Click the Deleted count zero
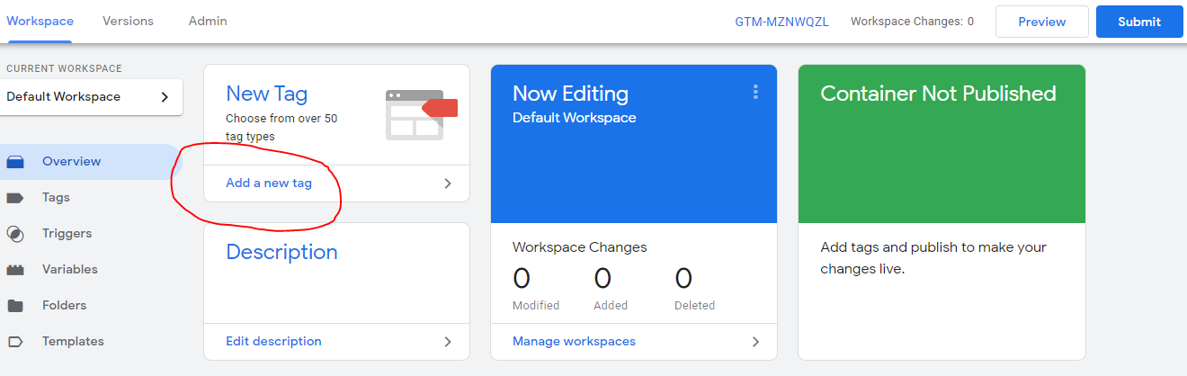The height and width of the screenshot is (376, 1187). (x=683, y=278)
